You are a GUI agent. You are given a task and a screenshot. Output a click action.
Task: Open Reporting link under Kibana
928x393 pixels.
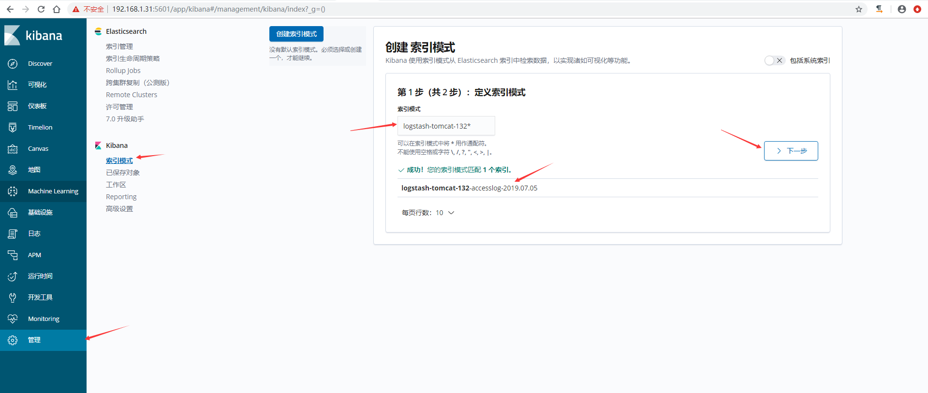coord(121,197)
